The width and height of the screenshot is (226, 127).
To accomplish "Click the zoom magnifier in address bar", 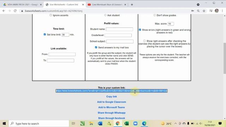I will pyautogui.click(x=198, y=11).
